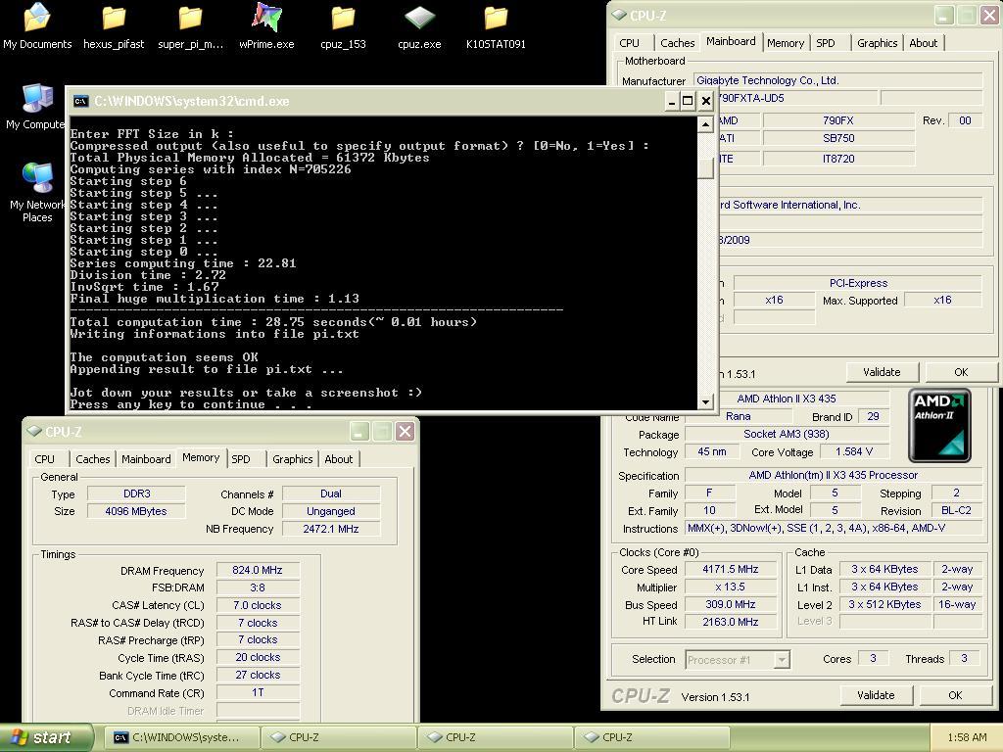1003x752 pixels.
Task: Click the Gigabyte Technology Co., Ltd. manufacturer field
Action: point(837,80)
